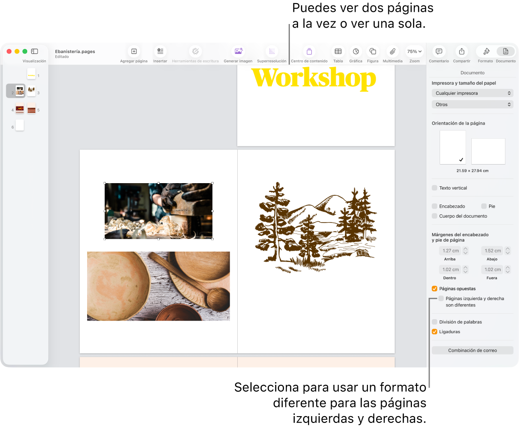Enable the Texto vertical checkbox
519x427 pixels.
[435, 188]
